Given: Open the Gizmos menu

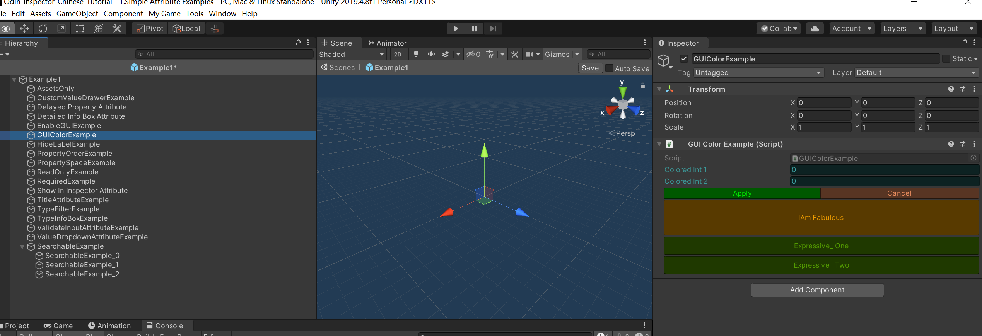Looking at the screenshot, I should tap(557, 55).
